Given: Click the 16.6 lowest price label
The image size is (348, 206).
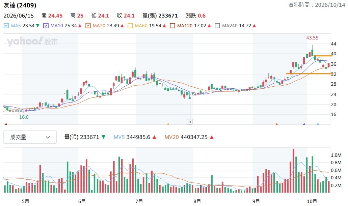Looking at the screenshot, I should pos(24,117).
